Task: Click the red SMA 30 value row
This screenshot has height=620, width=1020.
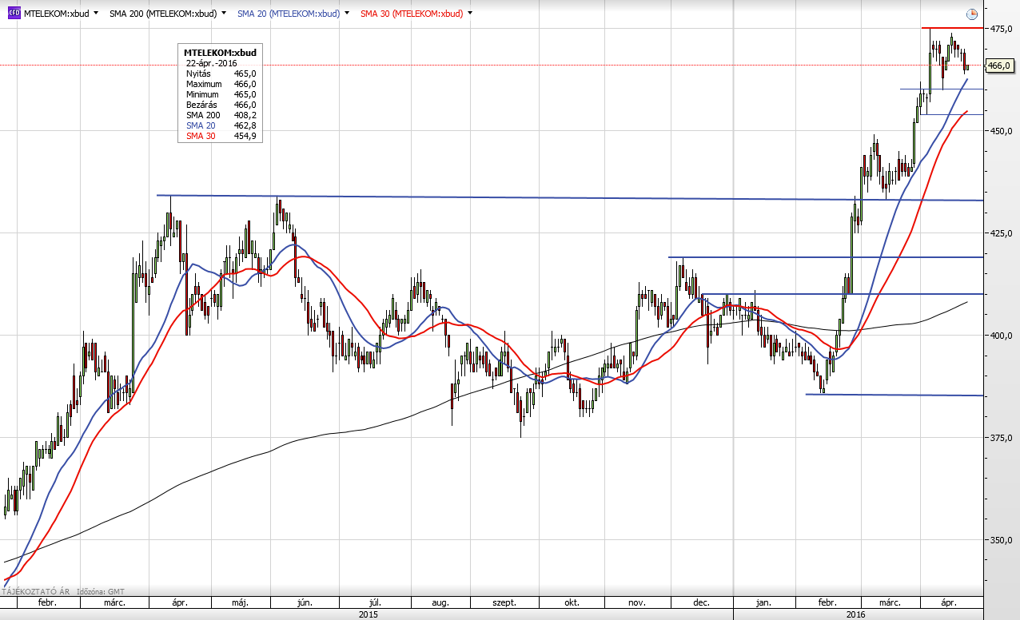Action: click(221, 136)
